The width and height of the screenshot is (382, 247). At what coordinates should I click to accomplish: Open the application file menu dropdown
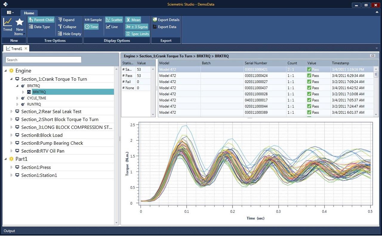pos(10,13)
